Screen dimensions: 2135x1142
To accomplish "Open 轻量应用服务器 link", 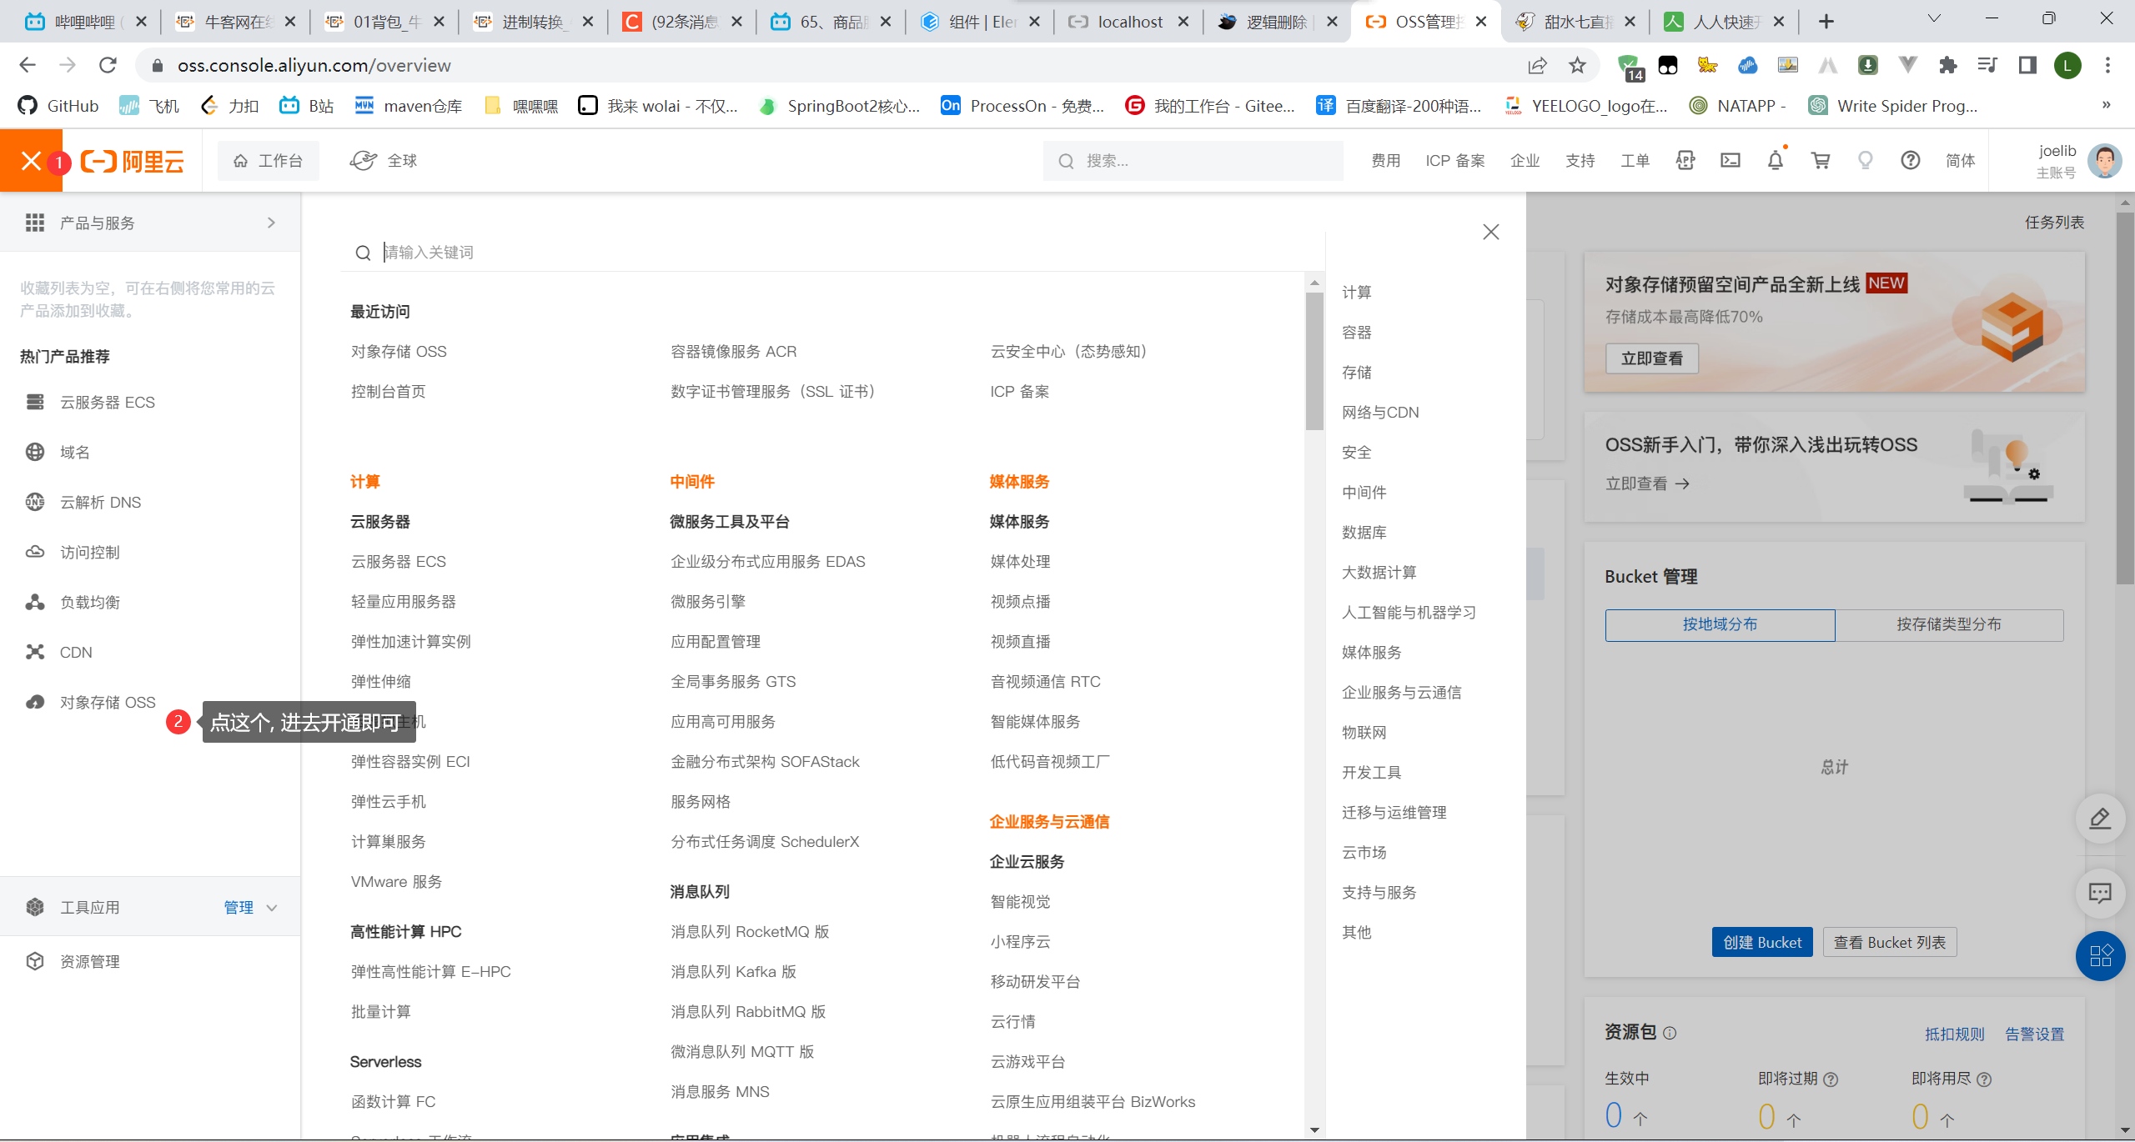I will 404,601.
